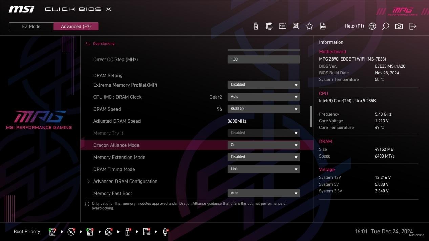Open the Memory Fast Boot dropdown
The height and width of the screenshot is (241, 429).
point(263,193)
